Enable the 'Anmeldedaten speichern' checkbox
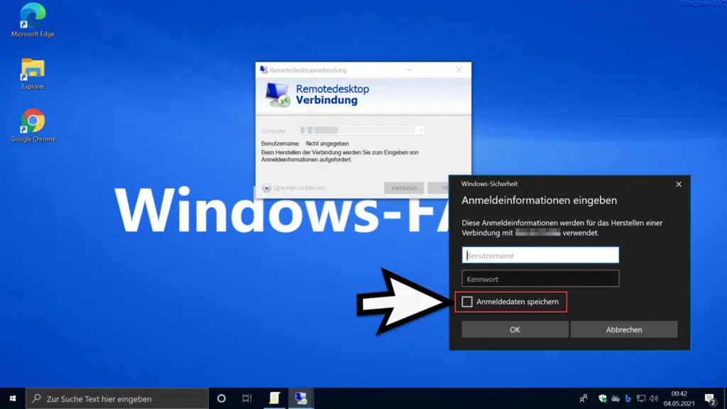This screenshot has width=727, height=409. 467,302
